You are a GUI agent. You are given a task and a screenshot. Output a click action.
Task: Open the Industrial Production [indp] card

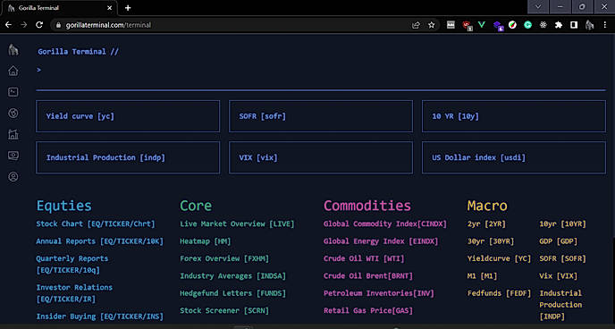point(128,157)
